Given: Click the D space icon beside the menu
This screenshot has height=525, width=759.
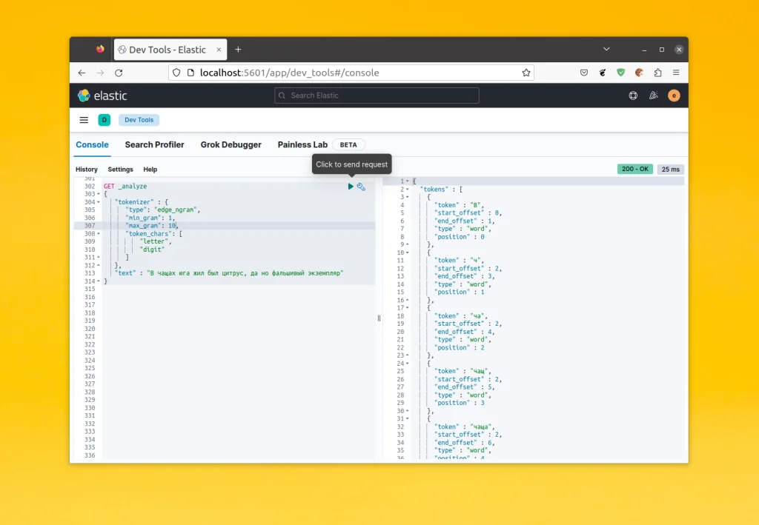Looking at the screenshot, I should coord(104,119).
